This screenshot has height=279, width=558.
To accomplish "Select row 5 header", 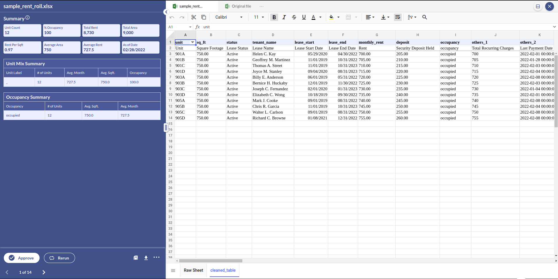I will pos(170,66).
